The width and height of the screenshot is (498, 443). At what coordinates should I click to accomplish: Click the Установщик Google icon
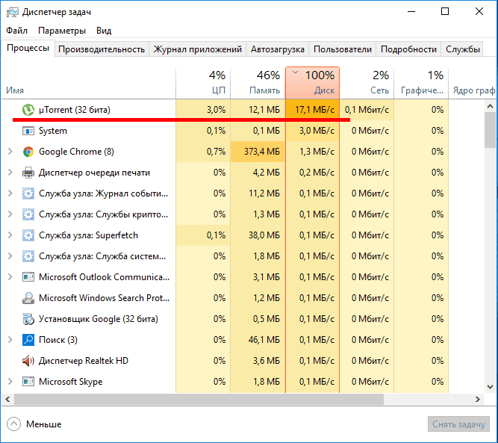(x=28, y=319)
